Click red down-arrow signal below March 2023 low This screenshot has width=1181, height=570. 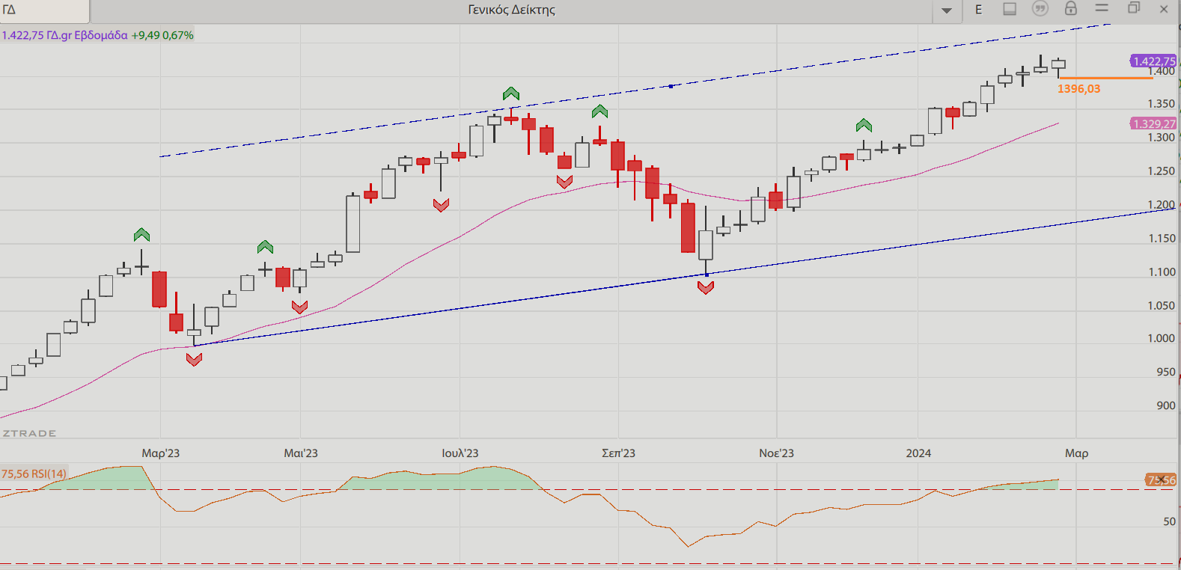(x=194, y=360)
